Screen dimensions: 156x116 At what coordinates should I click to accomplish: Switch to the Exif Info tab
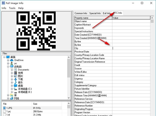pos(107,13)
